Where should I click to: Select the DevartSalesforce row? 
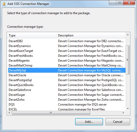67,90
